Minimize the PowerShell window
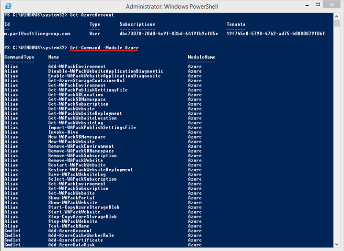344x251 pixels. point(307,5)
